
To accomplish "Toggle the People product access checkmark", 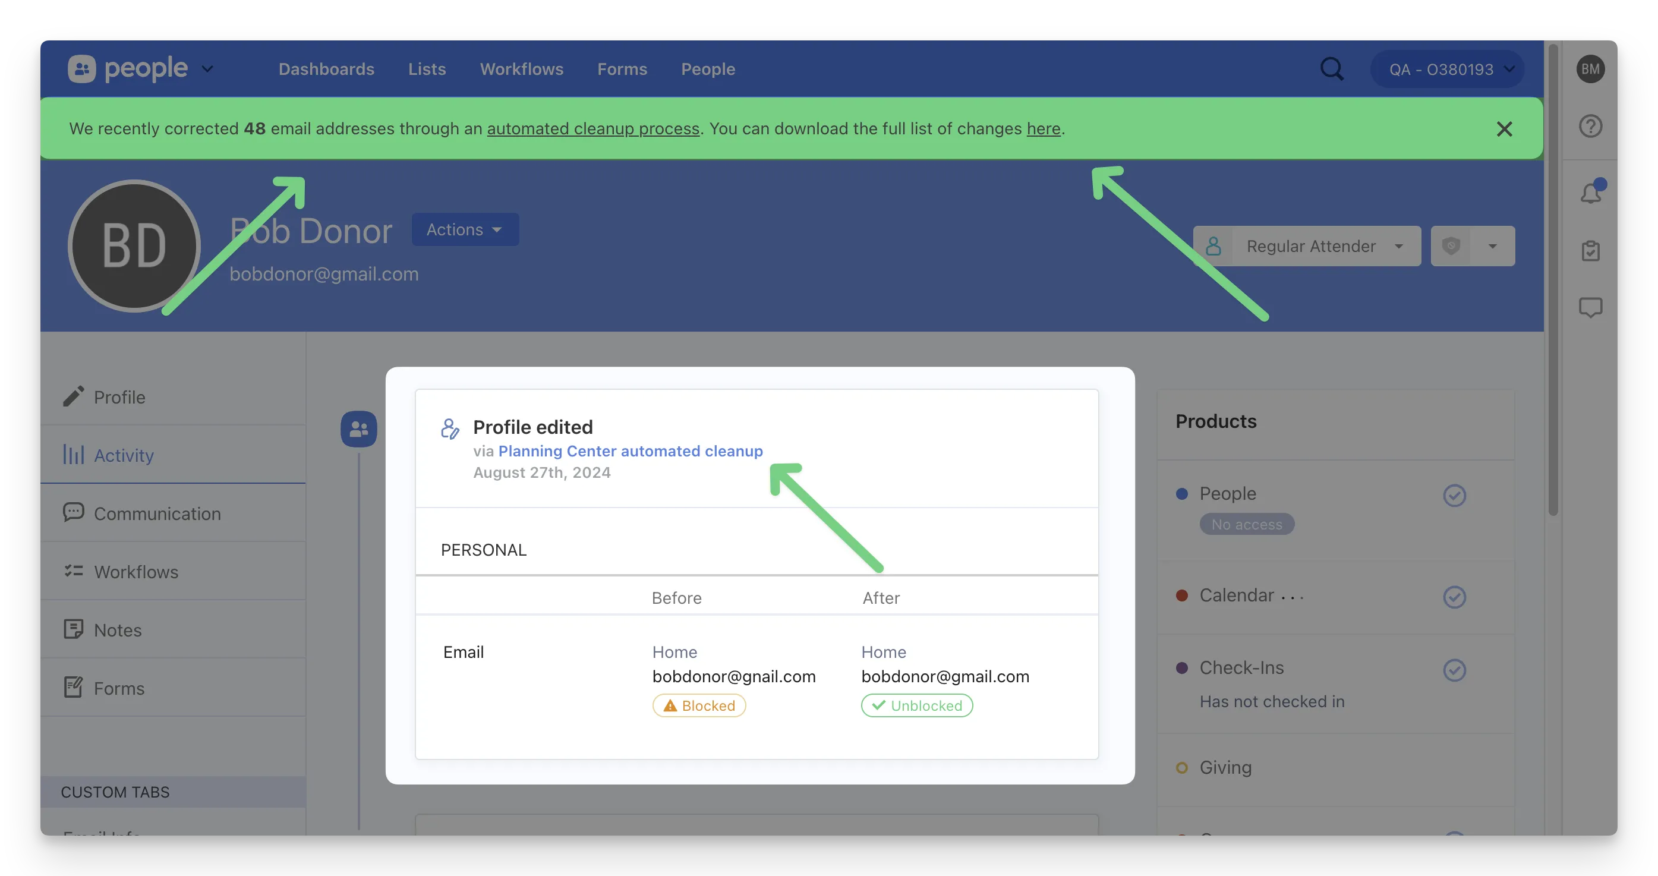I will coord(1454,496).
